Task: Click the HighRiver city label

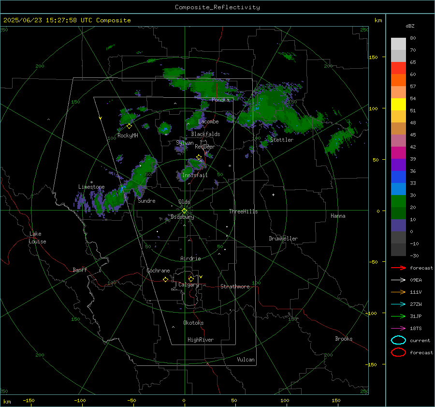Action: [x=201, y=340]
